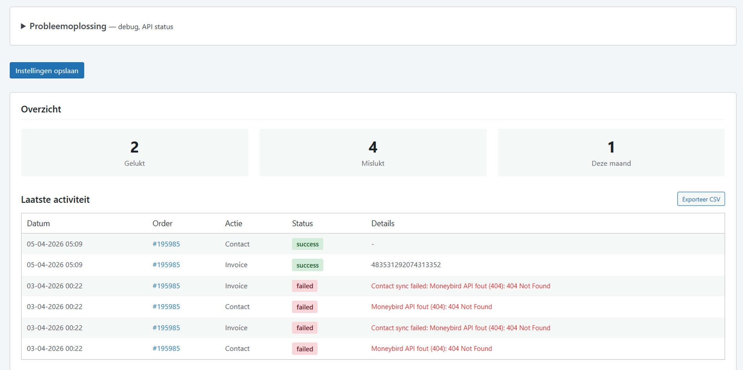Click the Order column header
The image size is (743, 370).
(x=162, y=223)
